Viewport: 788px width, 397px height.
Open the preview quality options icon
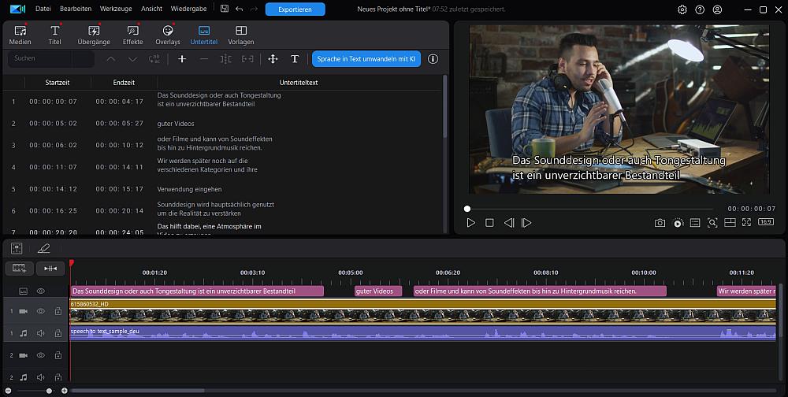pyautogui.click(x=678, y=223)
